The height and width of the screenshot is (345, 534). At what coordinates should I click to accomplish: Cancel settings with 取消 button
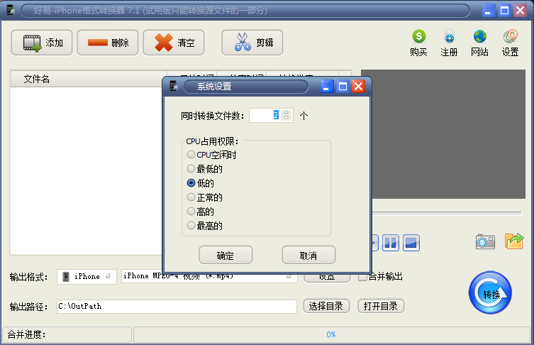point(308,255)
